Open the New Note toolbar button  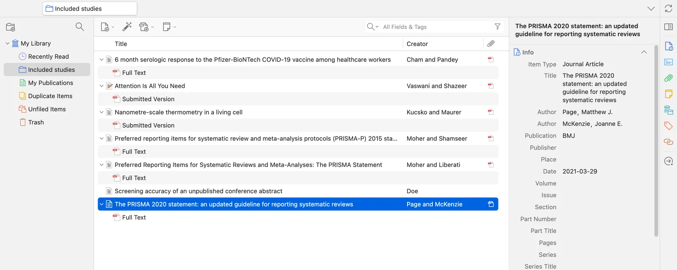tap(169, 27)
